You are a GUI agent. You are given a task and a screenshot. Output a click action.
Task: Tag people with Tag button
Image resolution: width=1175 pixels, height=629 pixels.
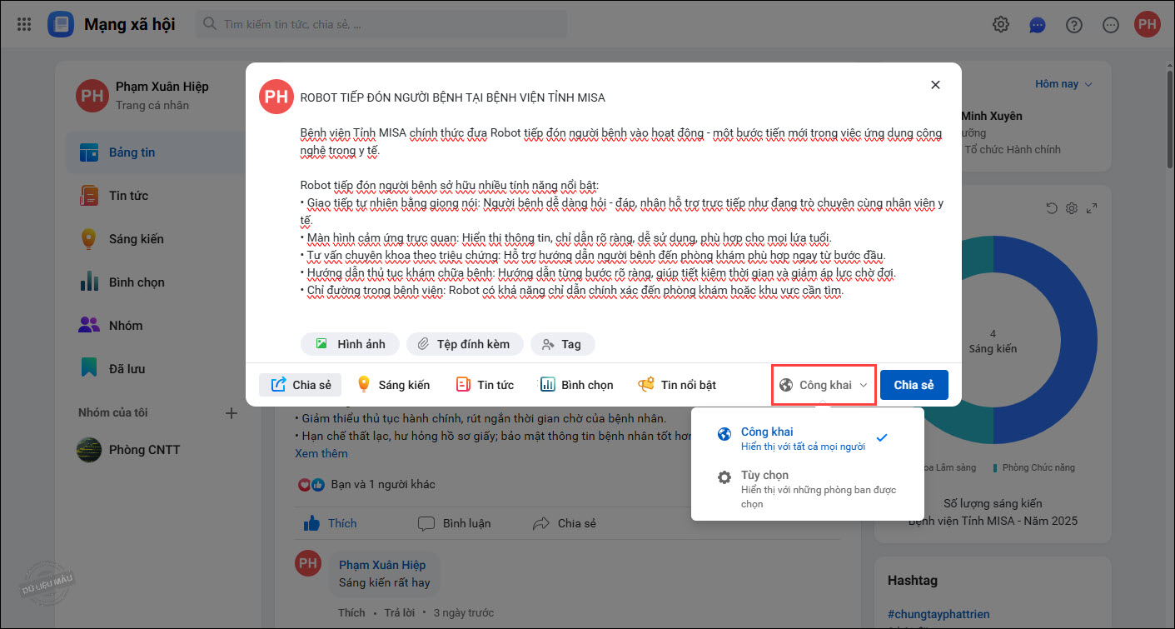click(x=562, y=344)
